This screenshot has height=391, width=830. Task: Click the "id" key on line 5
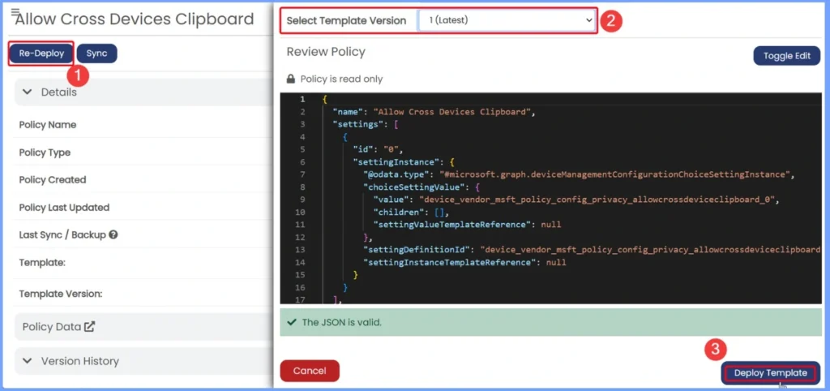pos(362,149)
